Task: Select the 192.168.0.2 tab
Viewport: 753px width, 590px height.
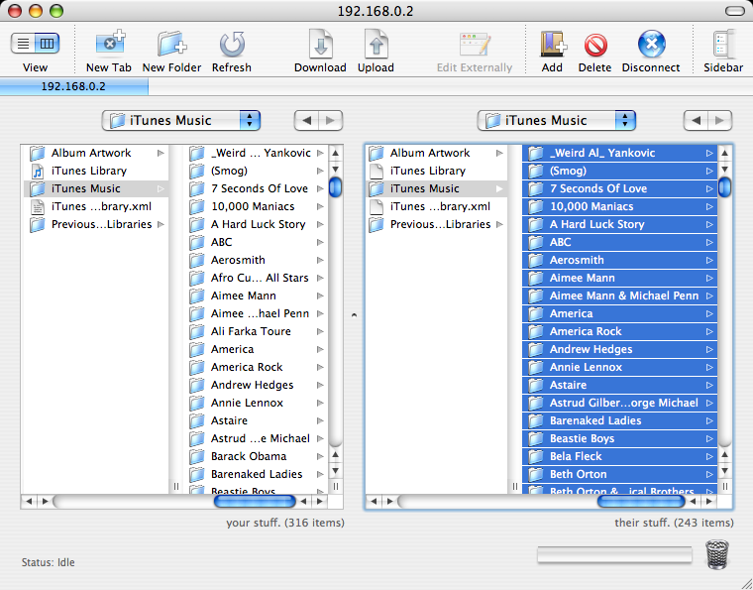Action: click(74, 86)
